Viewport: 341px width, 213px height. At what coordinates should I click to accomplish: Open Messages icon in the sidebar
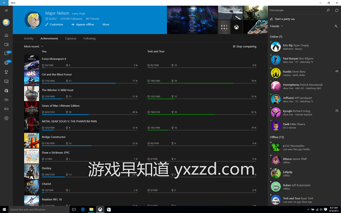6,53
